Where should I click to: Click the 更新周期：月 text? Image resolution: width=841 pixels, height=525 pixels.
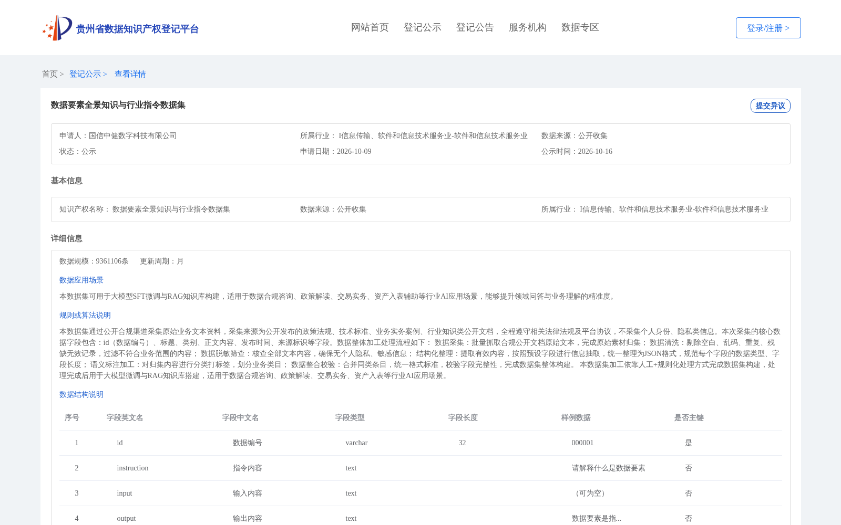tap(162, 261)
